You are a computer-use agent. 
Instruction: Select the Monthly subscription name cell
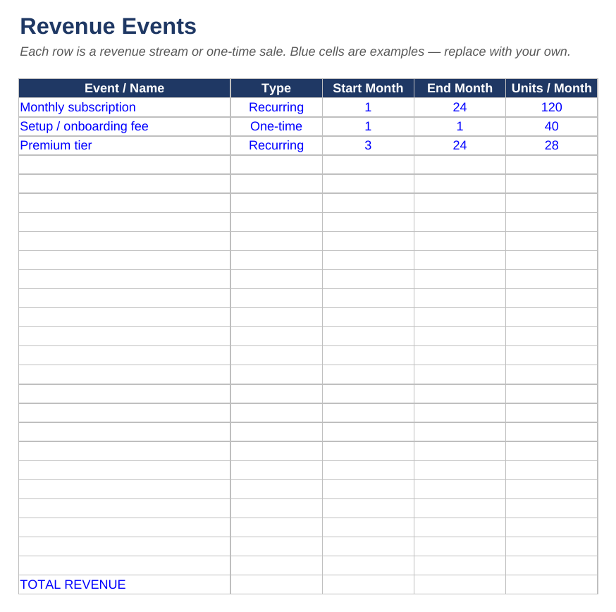pos(125,107)
